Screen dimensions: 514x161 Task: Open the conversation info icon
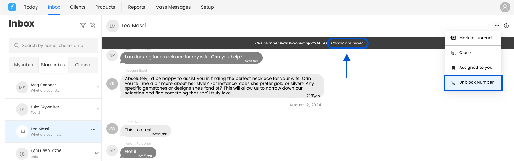[x=506, y=26]
